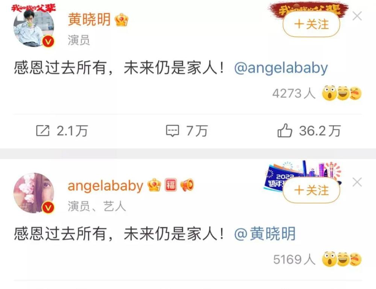This screenshot has height=289, width=376.
Task: Follow angelababy with the 关注 button
Action: [311, 190]
